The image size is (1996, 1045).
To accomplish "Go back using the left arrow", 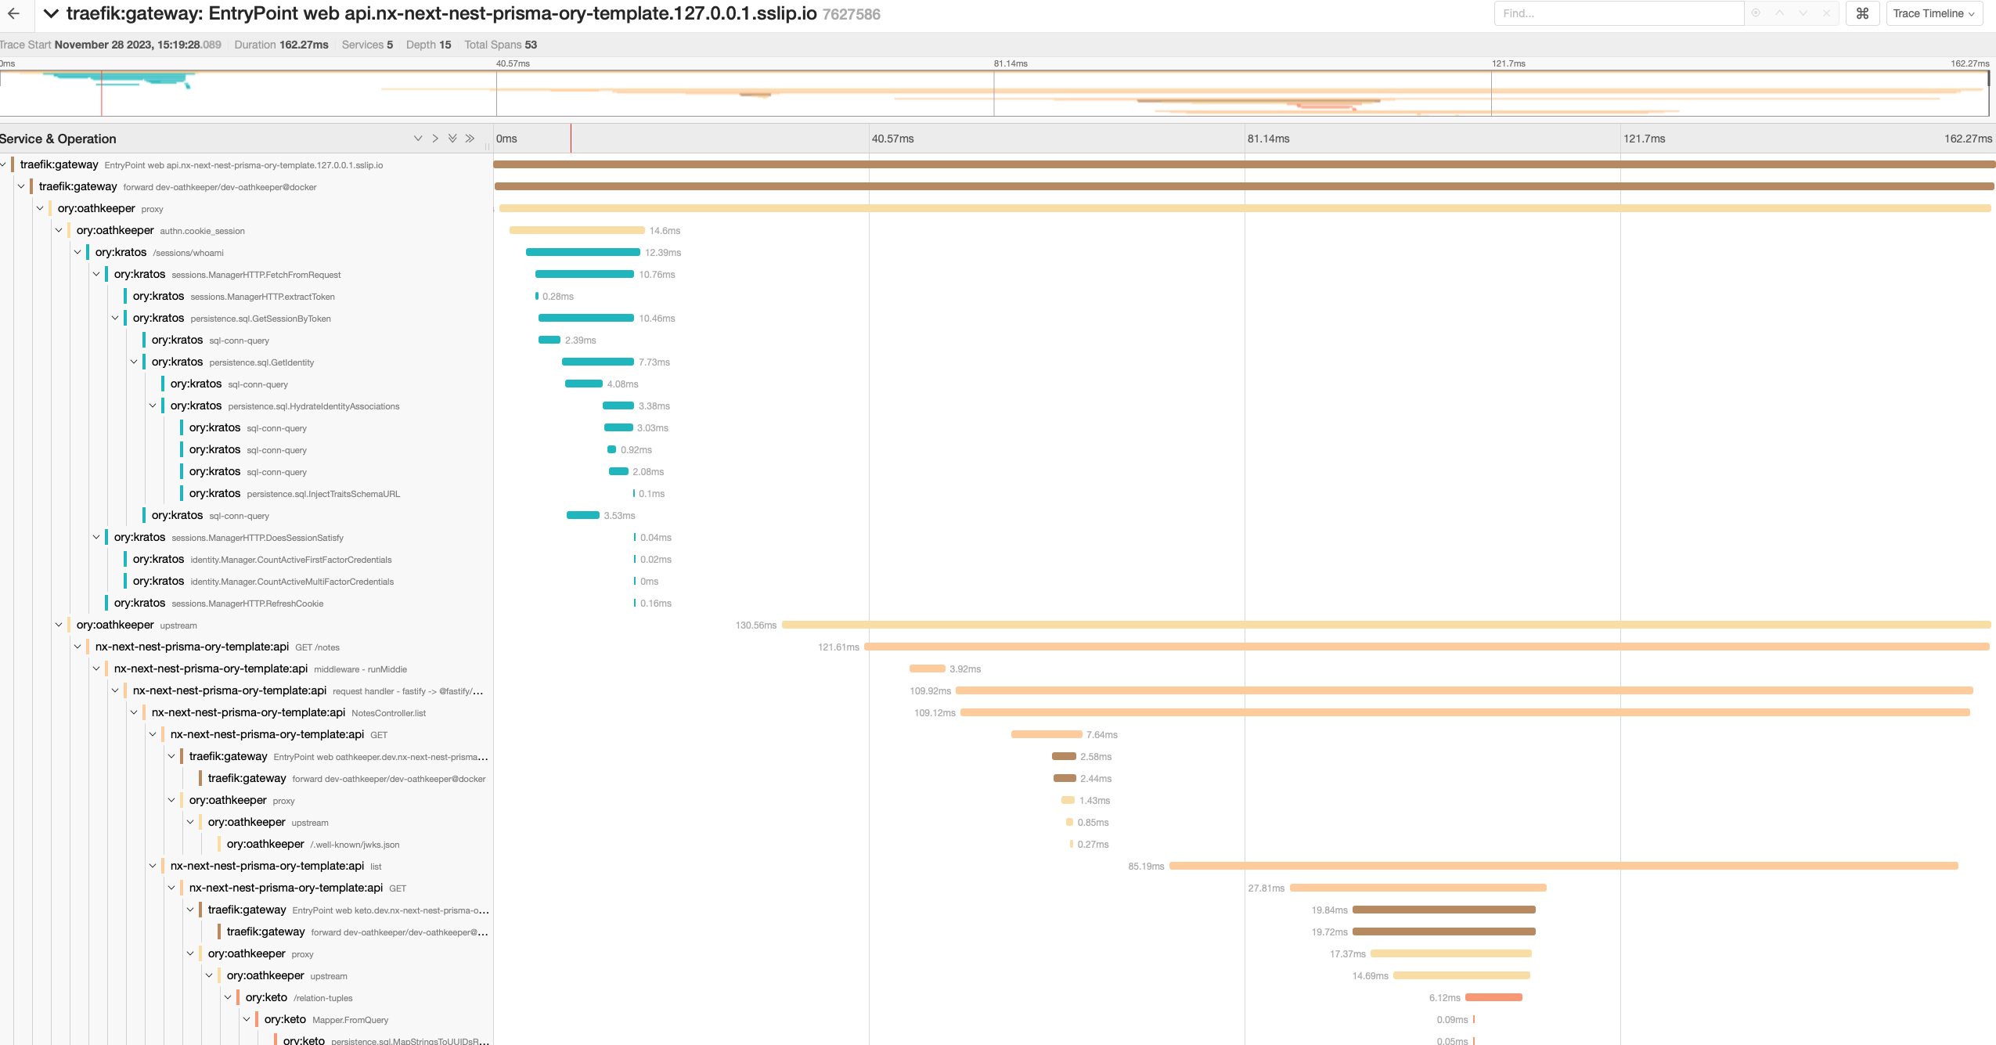I will point(13,13).
